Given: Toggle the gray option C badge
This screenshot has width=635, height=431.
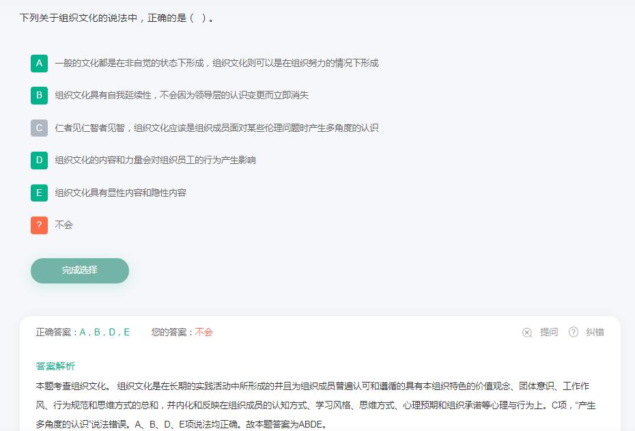Looking at the screenshot, I should click(x=40, y=128).
